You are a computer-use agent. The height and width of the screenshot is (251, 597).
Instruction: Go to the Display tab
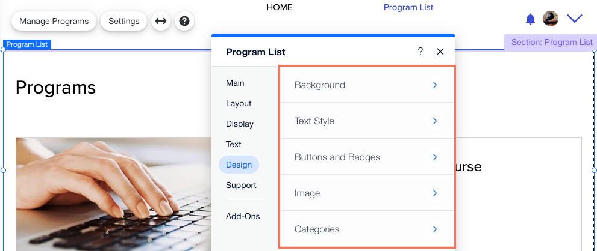(x=240, y=124)
